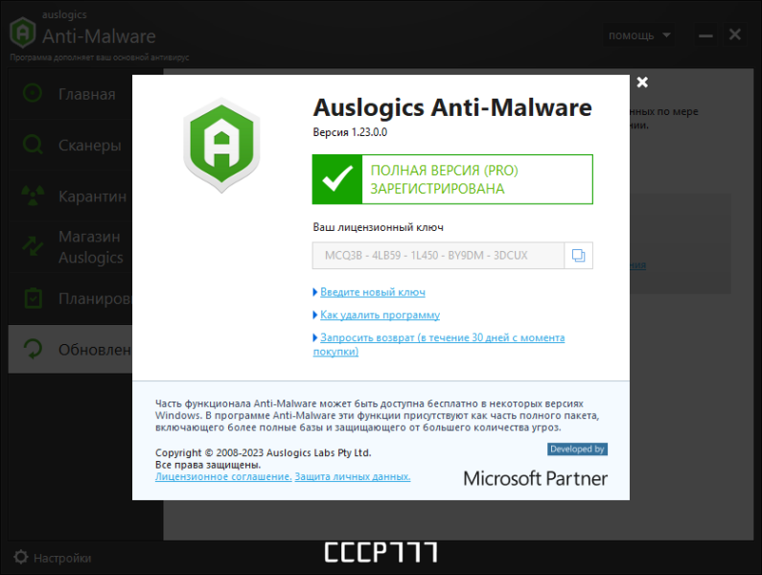Click the green checkmark registered status box
762x575 pixels.
coord(452,179)
